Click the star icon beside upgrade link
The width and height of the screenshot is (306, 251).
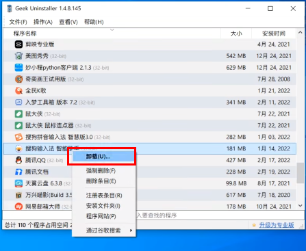254,225
